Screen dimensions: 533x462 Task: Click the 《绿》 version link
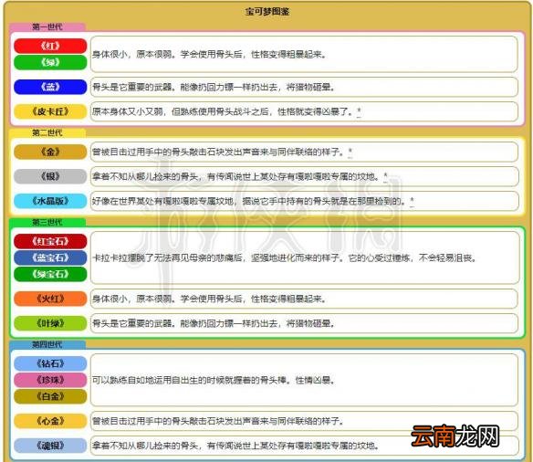50,62
